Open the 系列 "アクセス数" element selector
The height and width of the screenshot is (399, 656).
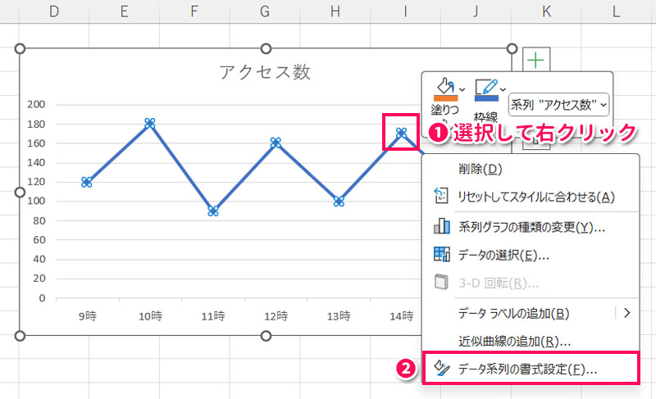558,104
